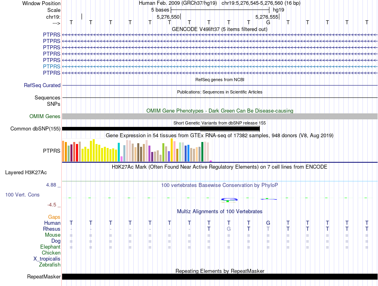Open H3K27Ac Mark ENCODE track title
The height and width of the screenshot is (286, 378).
220,167
